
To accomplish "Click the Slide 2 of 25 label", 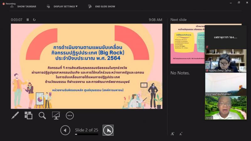I will tap(87, 130).
